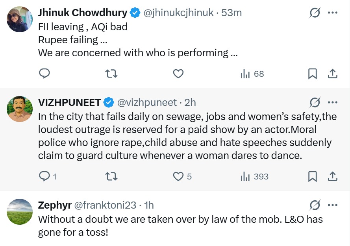Like VIZHPUNEET's tweet with 5 likes
The height and width of the screenshot is (246, 350).
[x=179, y=177]
